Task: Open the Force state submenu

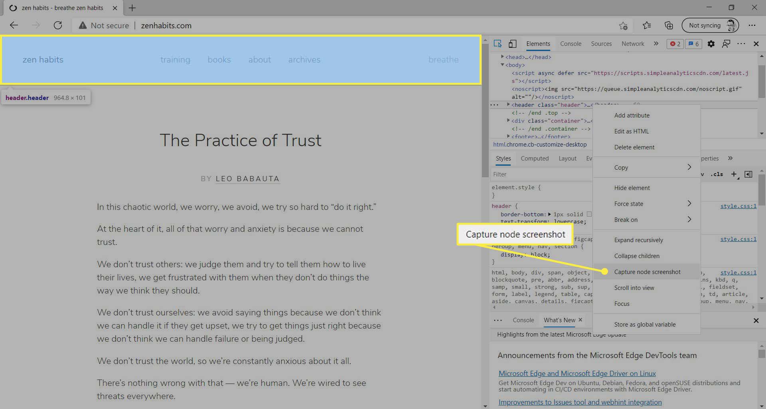Action: [646, 204]
